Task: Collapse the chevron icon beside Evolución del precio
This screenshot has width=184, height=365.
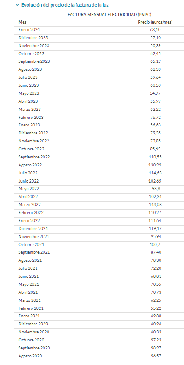Action: click(17, 5)
